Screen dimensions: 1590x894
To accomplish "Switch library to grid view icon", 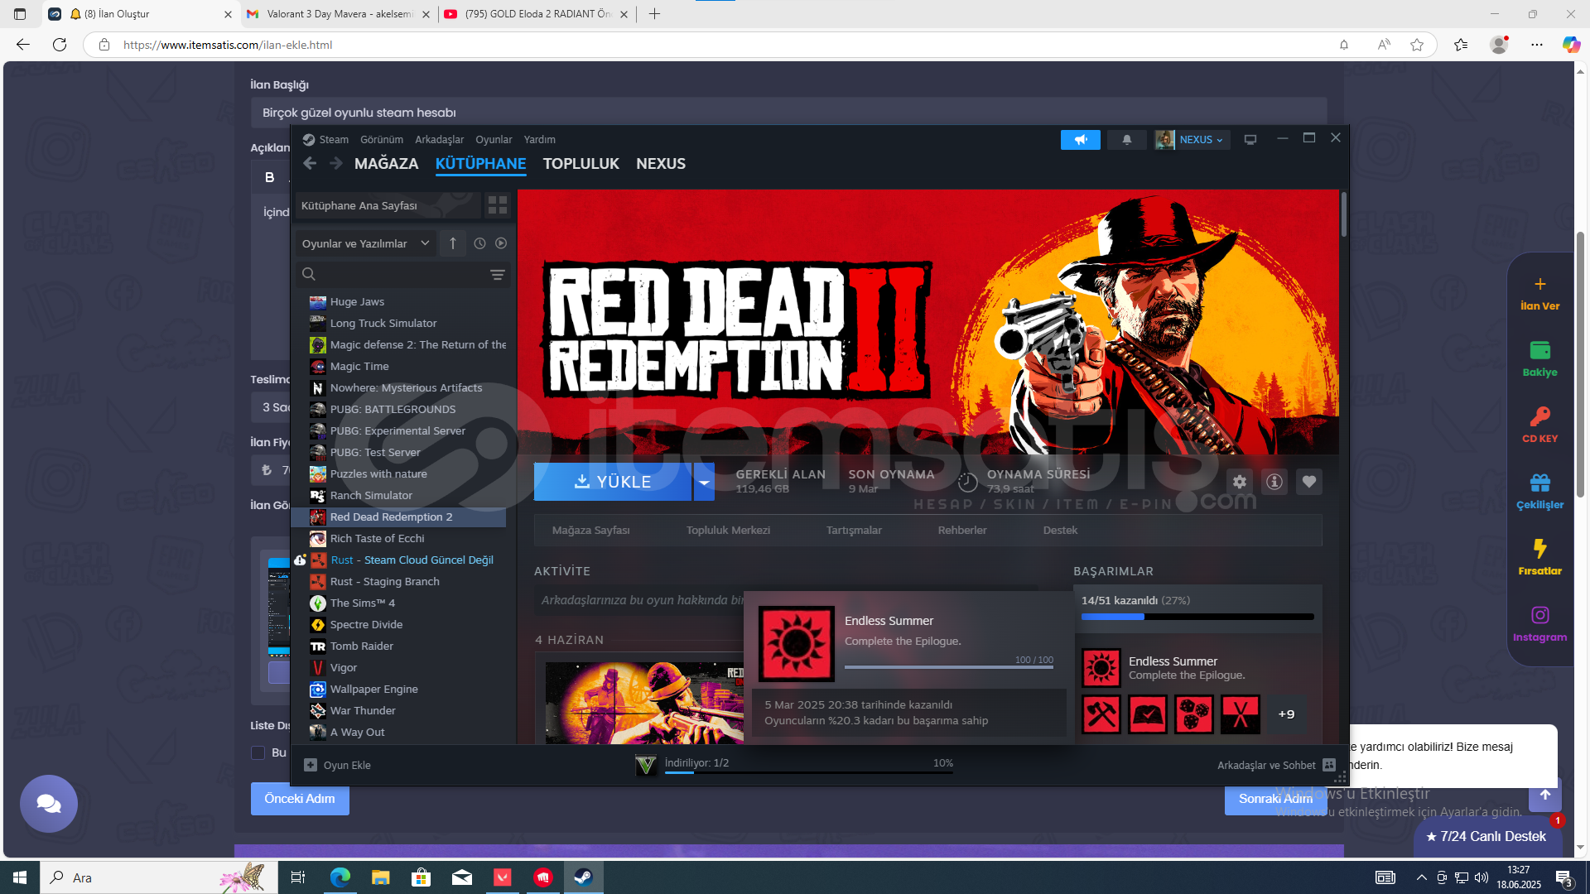I will (498, 205).
